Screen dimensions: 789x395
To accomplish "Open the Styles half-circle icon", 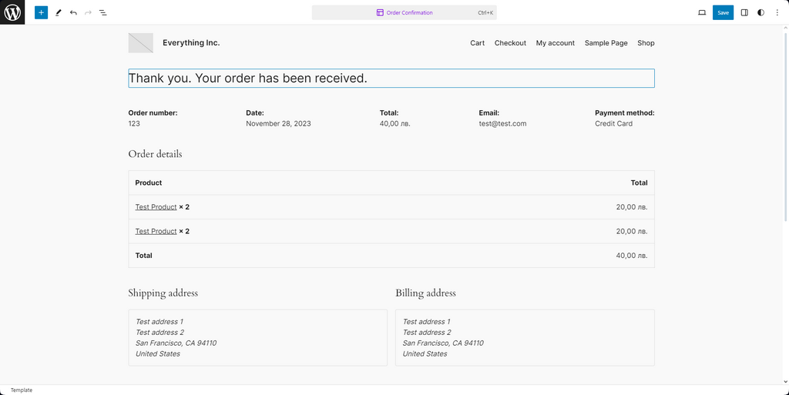I will [761, 12].
